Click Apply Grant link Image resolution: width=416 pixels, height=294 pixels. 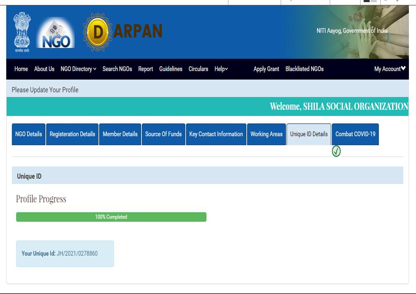[x=266, y=69]
